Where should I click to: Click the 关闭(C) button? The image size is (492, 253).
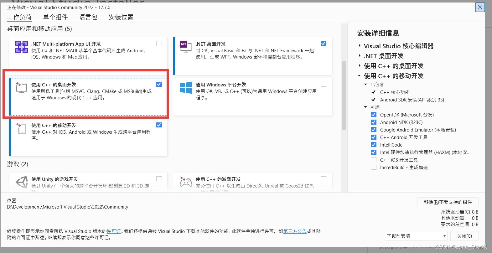pyautogui.click(x=464, y=236)
